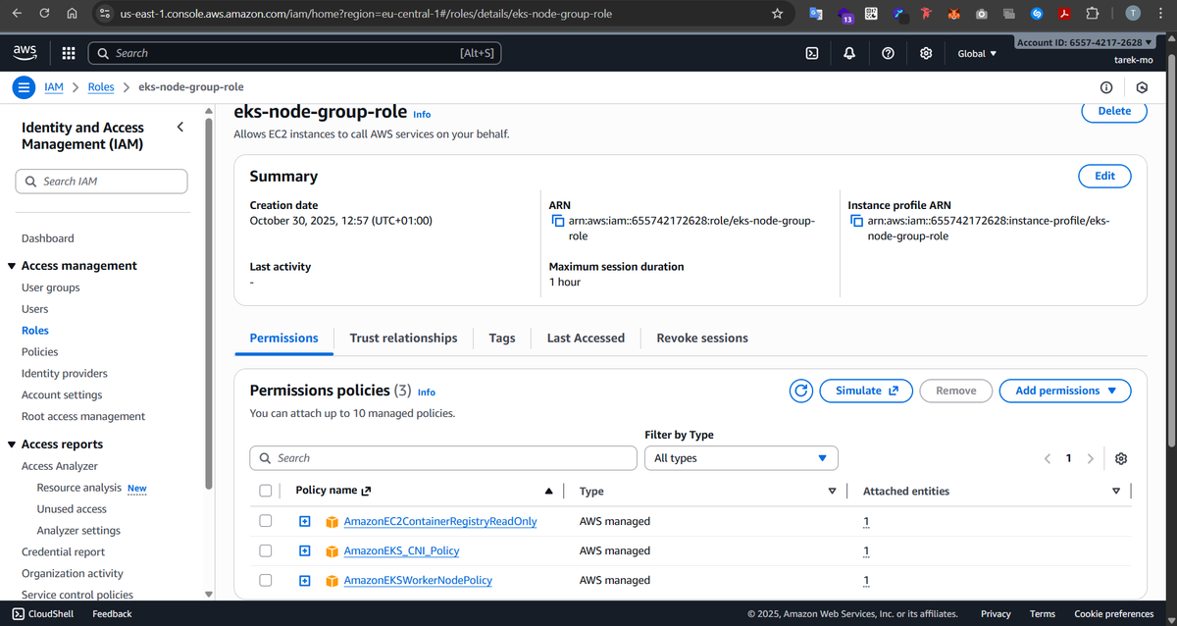Open the Last Accessed tab

pos(586,338)
